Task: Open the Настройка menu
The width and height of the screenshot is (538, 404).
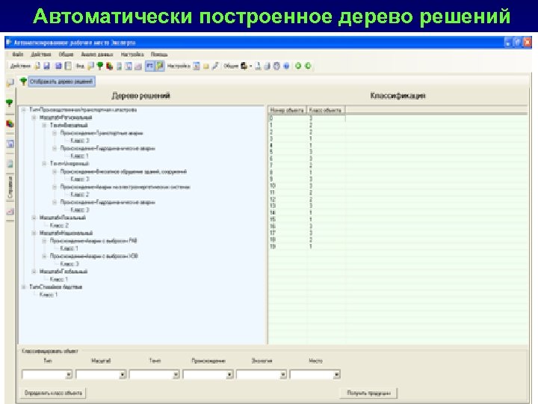Action: click(x=132, y=55)
